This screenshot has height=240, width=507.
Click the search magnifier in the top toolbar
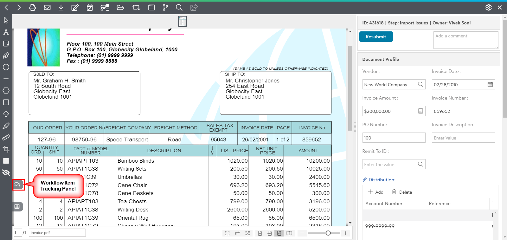point(179,7)
